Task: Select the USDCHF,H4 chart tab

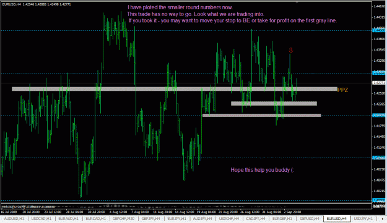Action: (x=228, y=219)
